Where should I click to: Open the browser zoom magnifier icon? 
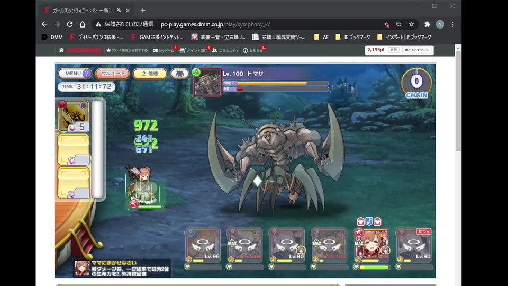coord(399,24)
